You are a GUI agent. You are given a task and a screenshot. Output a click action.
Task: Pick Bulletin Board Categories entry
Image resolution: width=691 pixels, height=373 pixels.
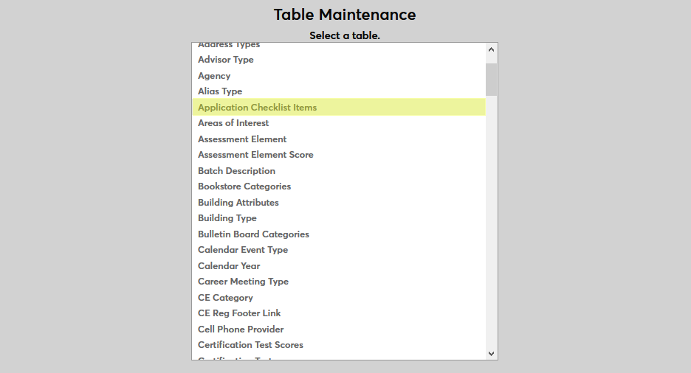pyautogui.click(x=253, y=234)
